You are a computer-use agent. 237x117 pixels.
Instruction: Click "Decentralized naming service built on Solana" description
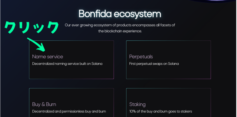67,64
